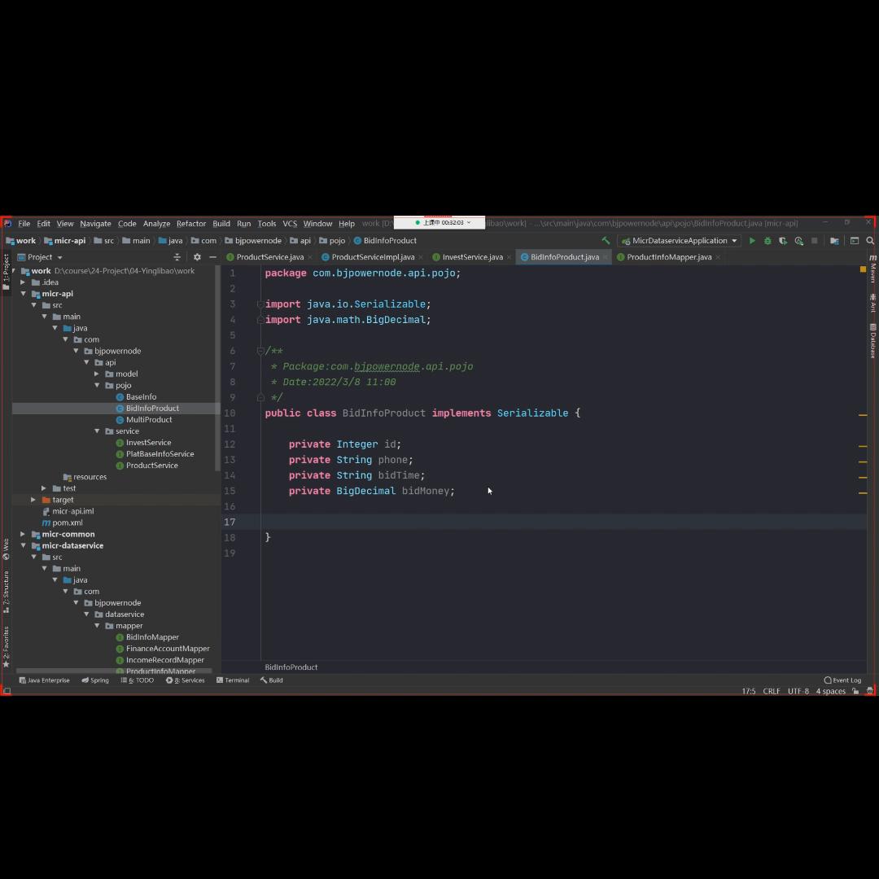Image resolution: width=879 pixels, height=879 pixels.
Task: Switch to ProductServiceImpl.java tab
Action: 372,257
